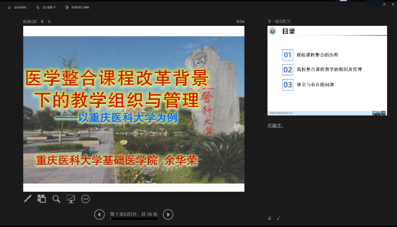Open the 显示设置 display settings dropdown
This screenshot has width=397, height=227.
[x=46, y=7]
